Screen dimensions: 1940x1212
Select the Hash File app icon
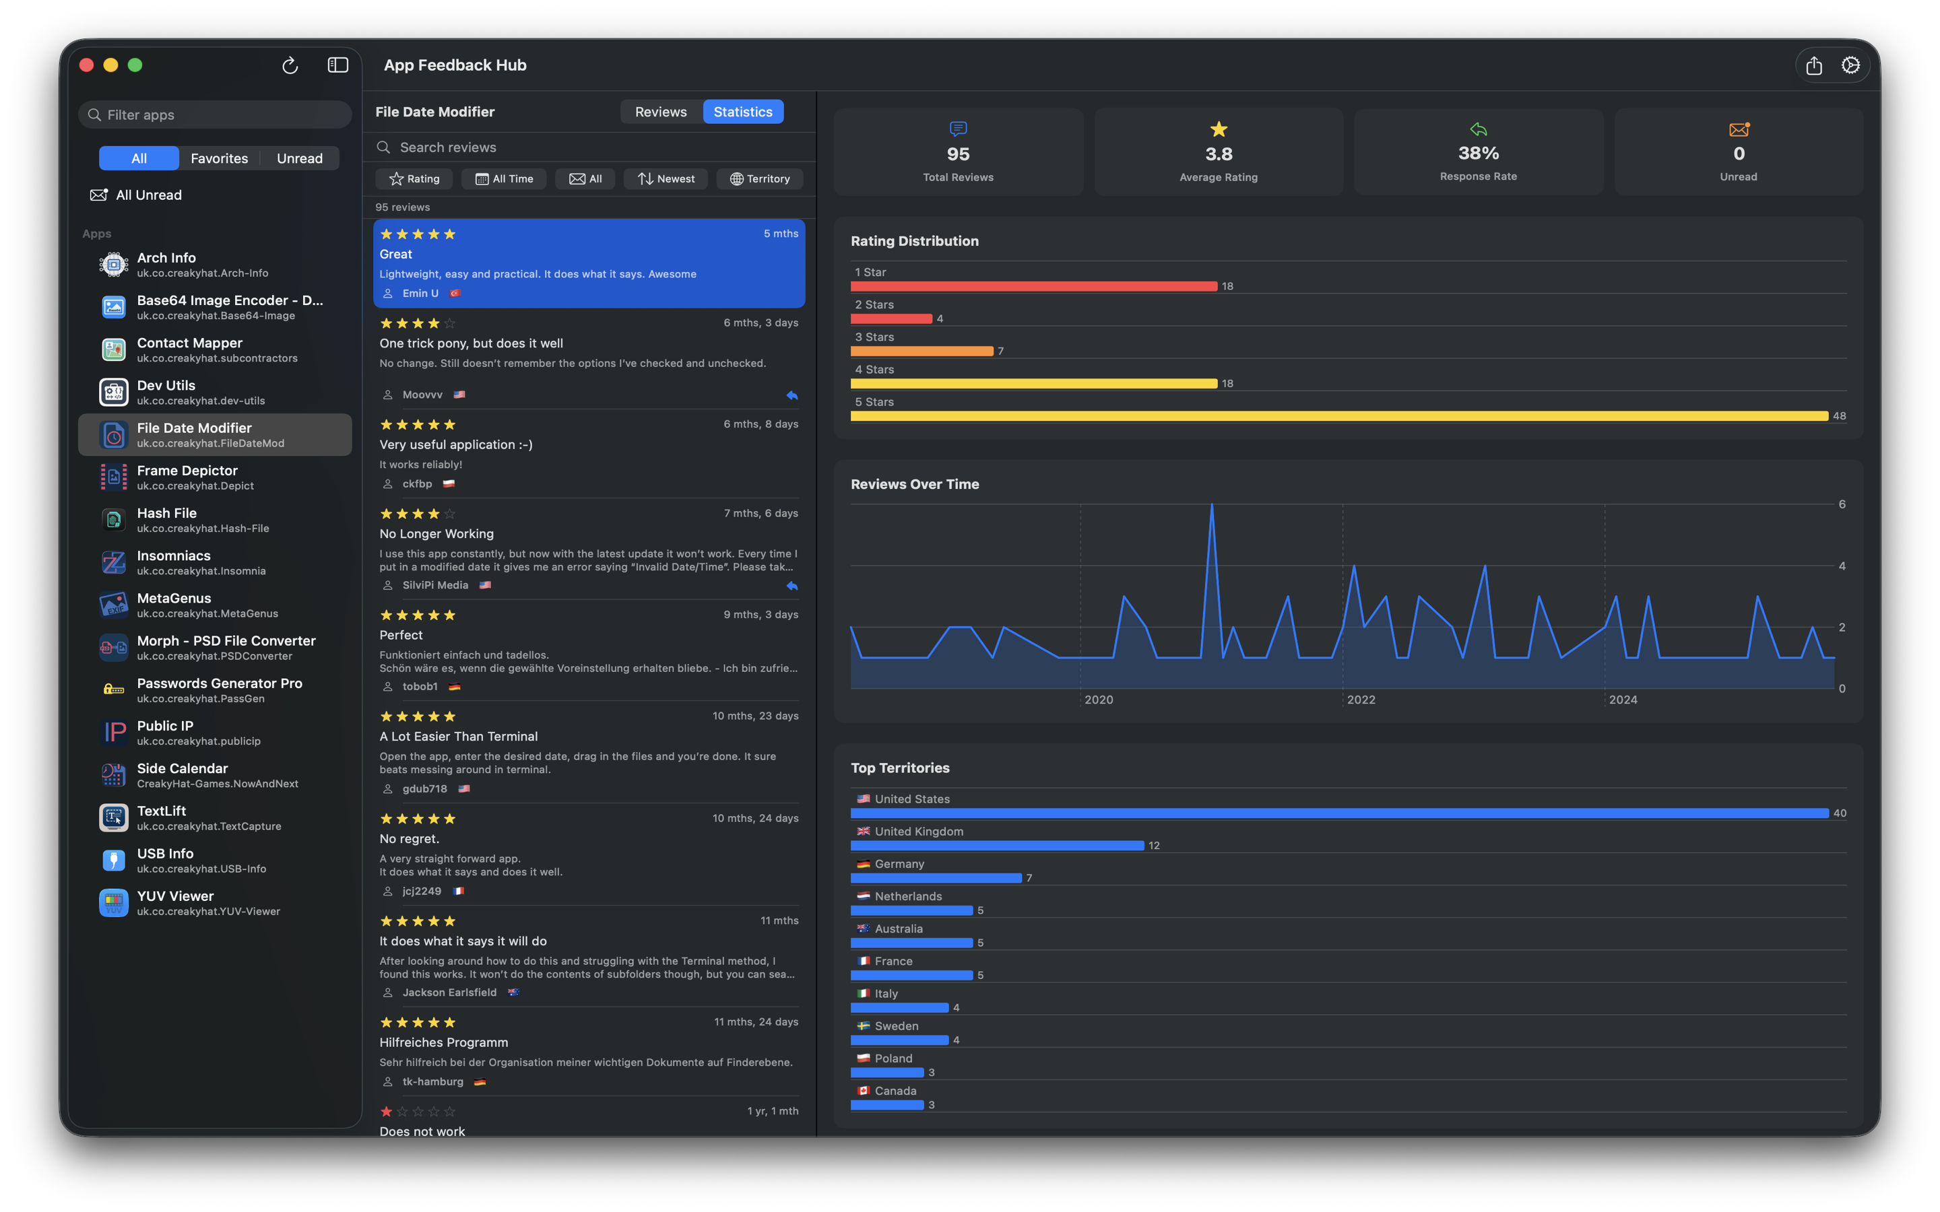(113, 519)
